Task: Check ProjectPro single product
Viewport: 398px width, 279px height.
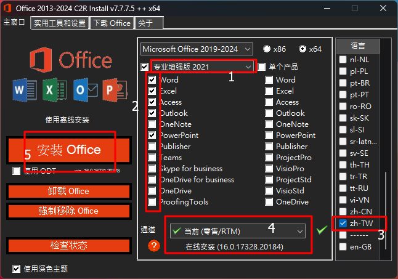Action: tap(269, 158)
